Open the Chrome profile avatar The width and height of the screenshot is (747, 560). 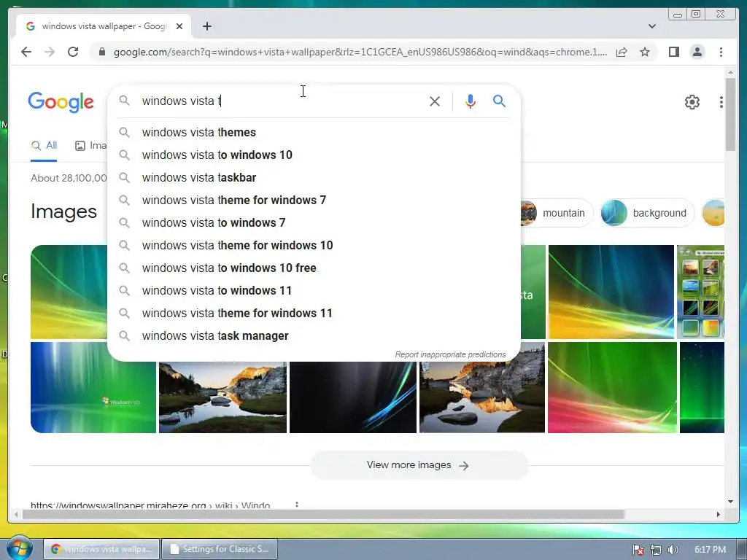click(697, 52)
